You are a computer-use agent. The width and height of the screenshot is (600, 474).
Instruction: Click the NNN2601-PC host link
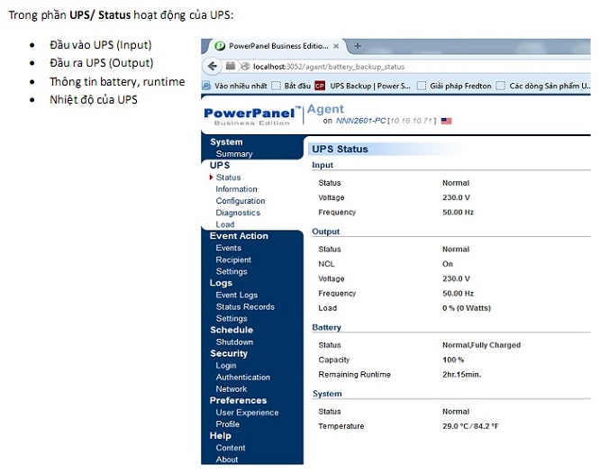[x=360, y=121]
